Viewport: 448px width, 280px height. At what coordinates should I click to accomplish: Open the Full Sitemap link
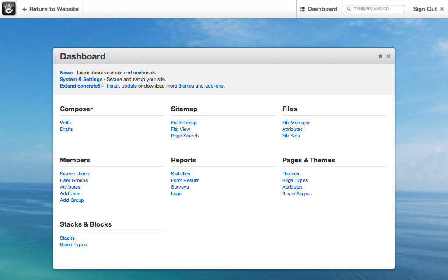[184, 122]
